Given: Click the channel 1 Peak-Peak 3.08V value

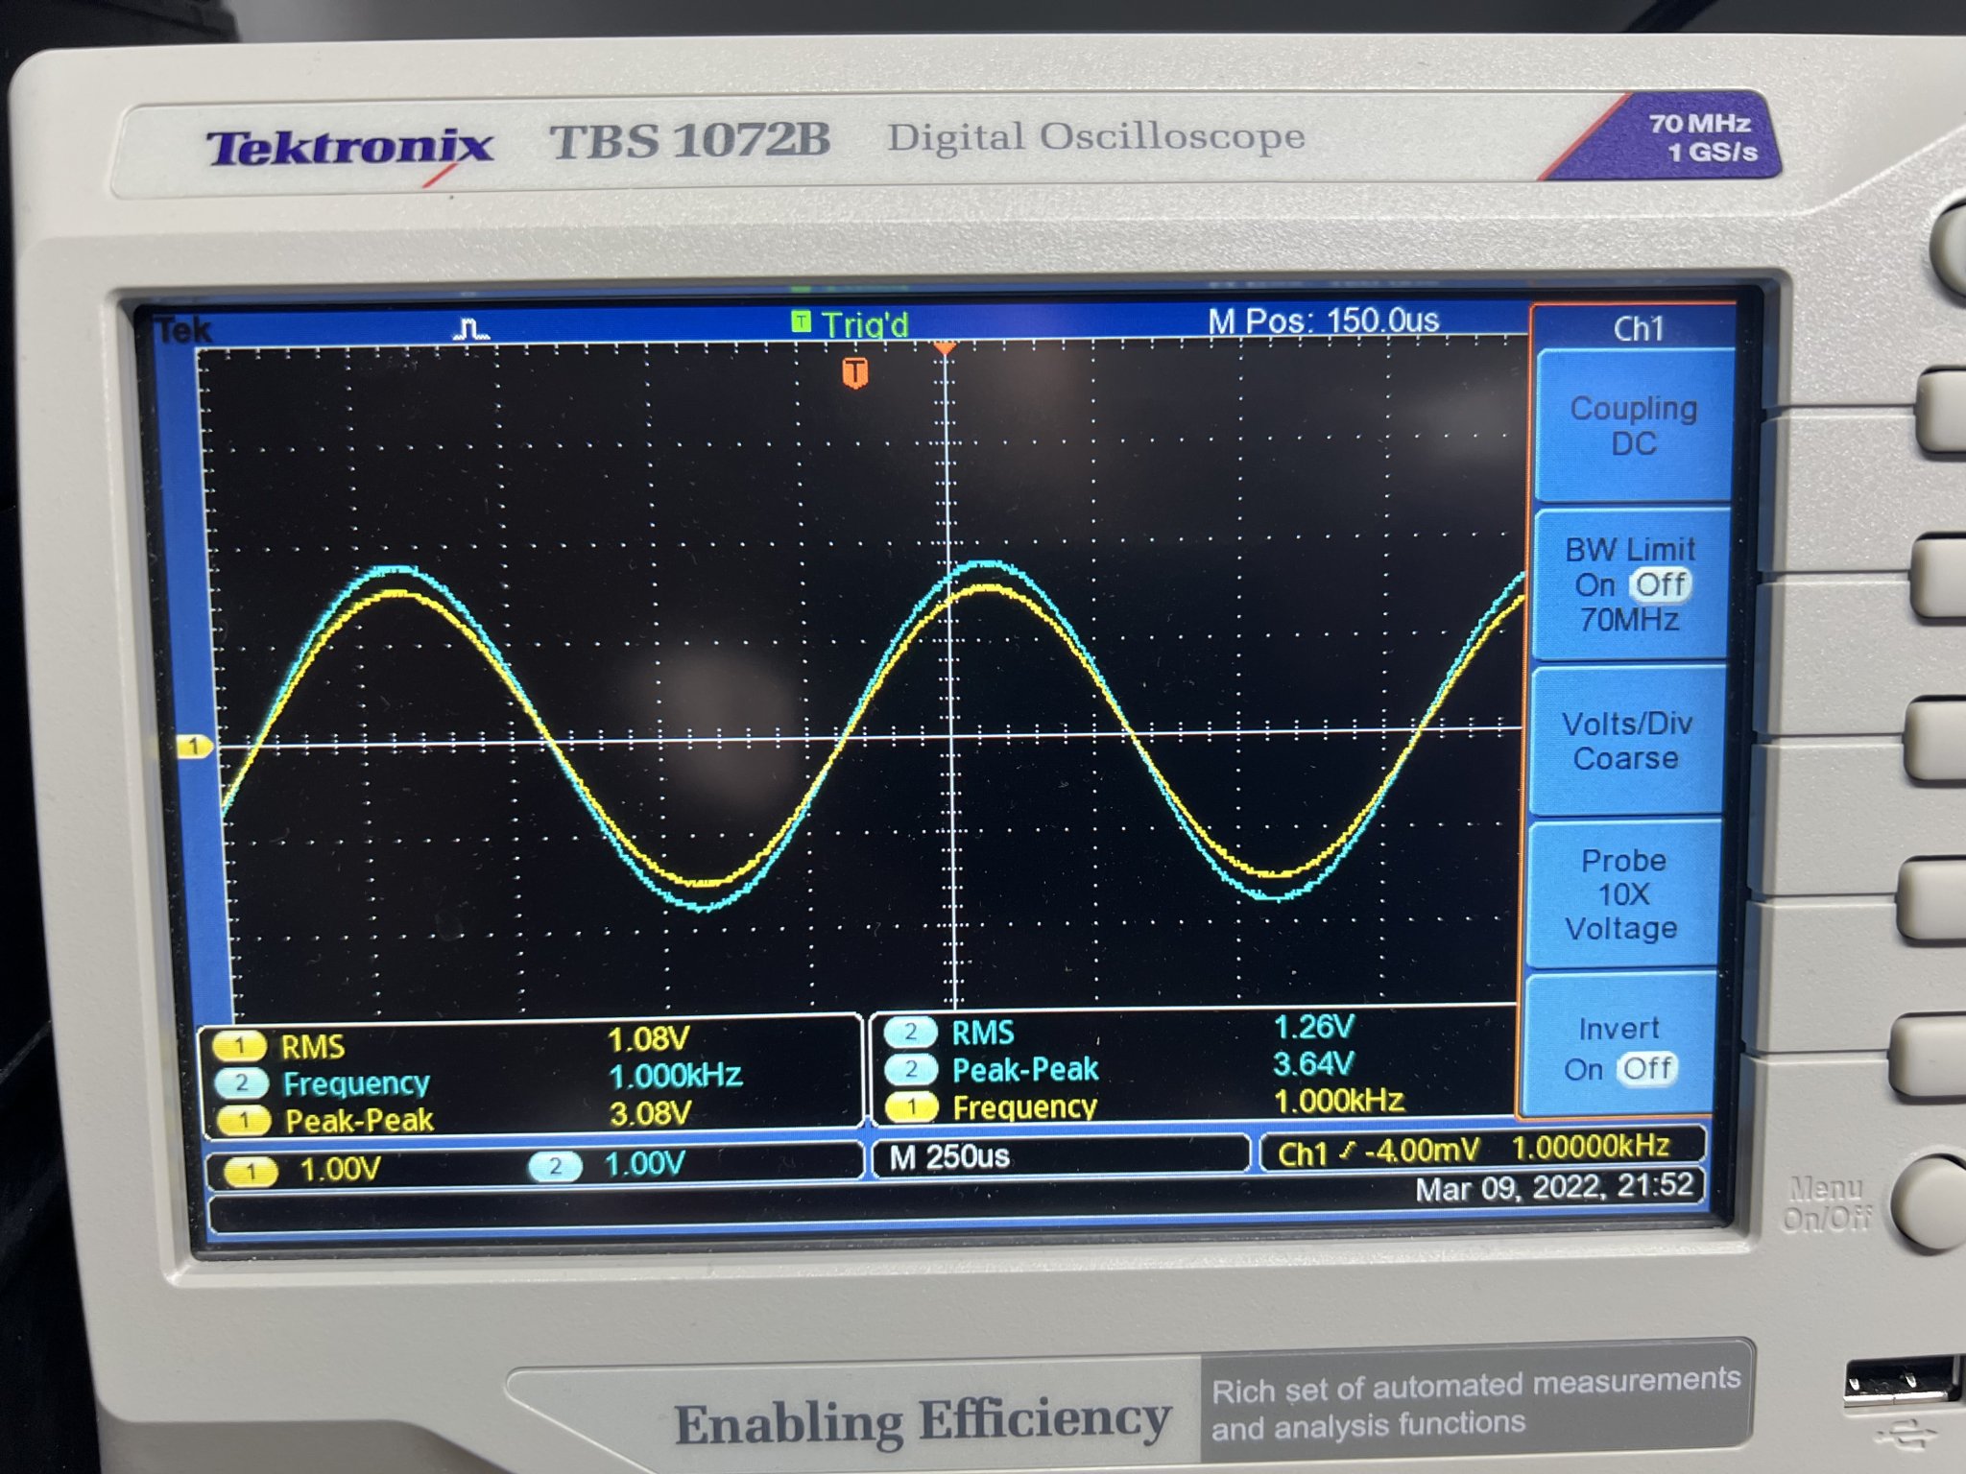Looking at the screenshot, I should [650, 1113].
